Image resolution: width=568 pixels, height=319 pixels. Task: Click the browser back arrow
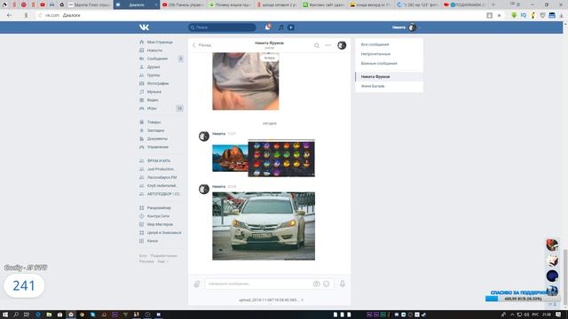coord(10,15)
